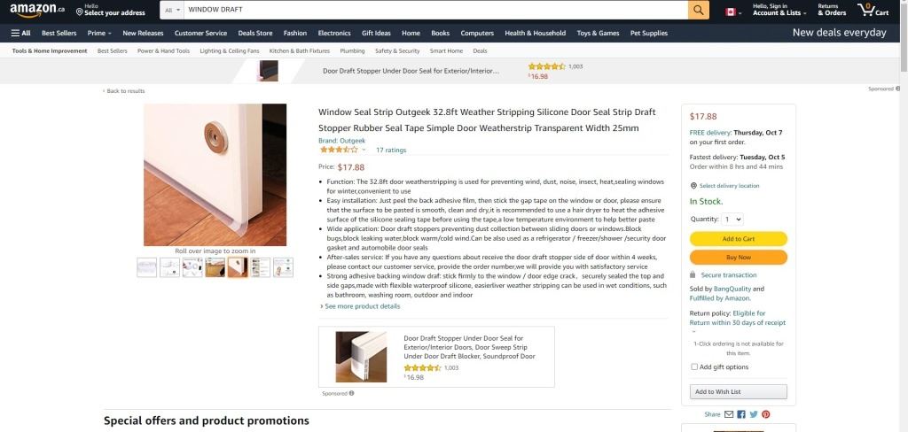The width and height of the screenshot is (908, 432).
Task: Click the orange search magnifier button
Action: [699, 10]
